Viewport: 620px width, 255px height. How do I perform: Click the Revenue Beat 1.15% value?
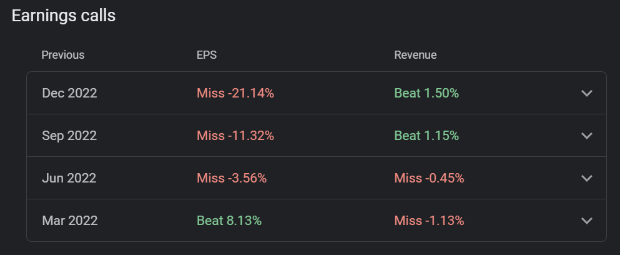pyautogui.click(x=426, y=136)
